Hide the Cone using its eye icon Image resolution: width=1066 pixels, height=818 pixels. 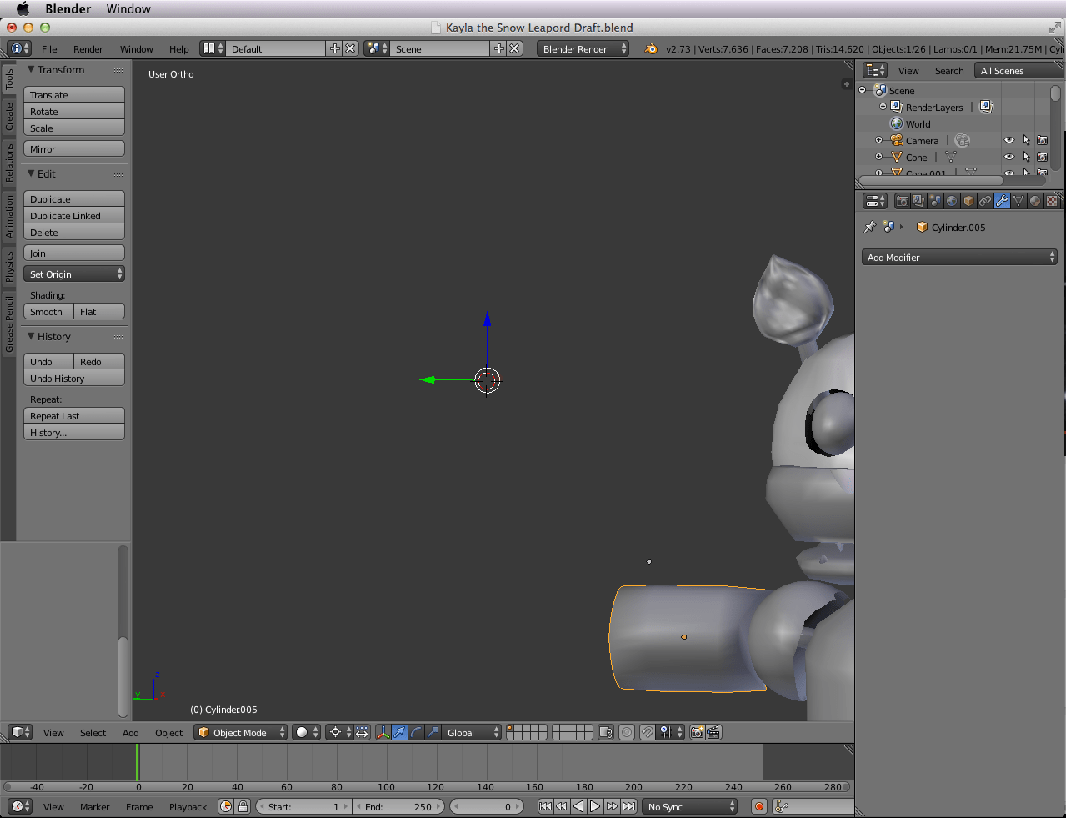coord(1009,157)
